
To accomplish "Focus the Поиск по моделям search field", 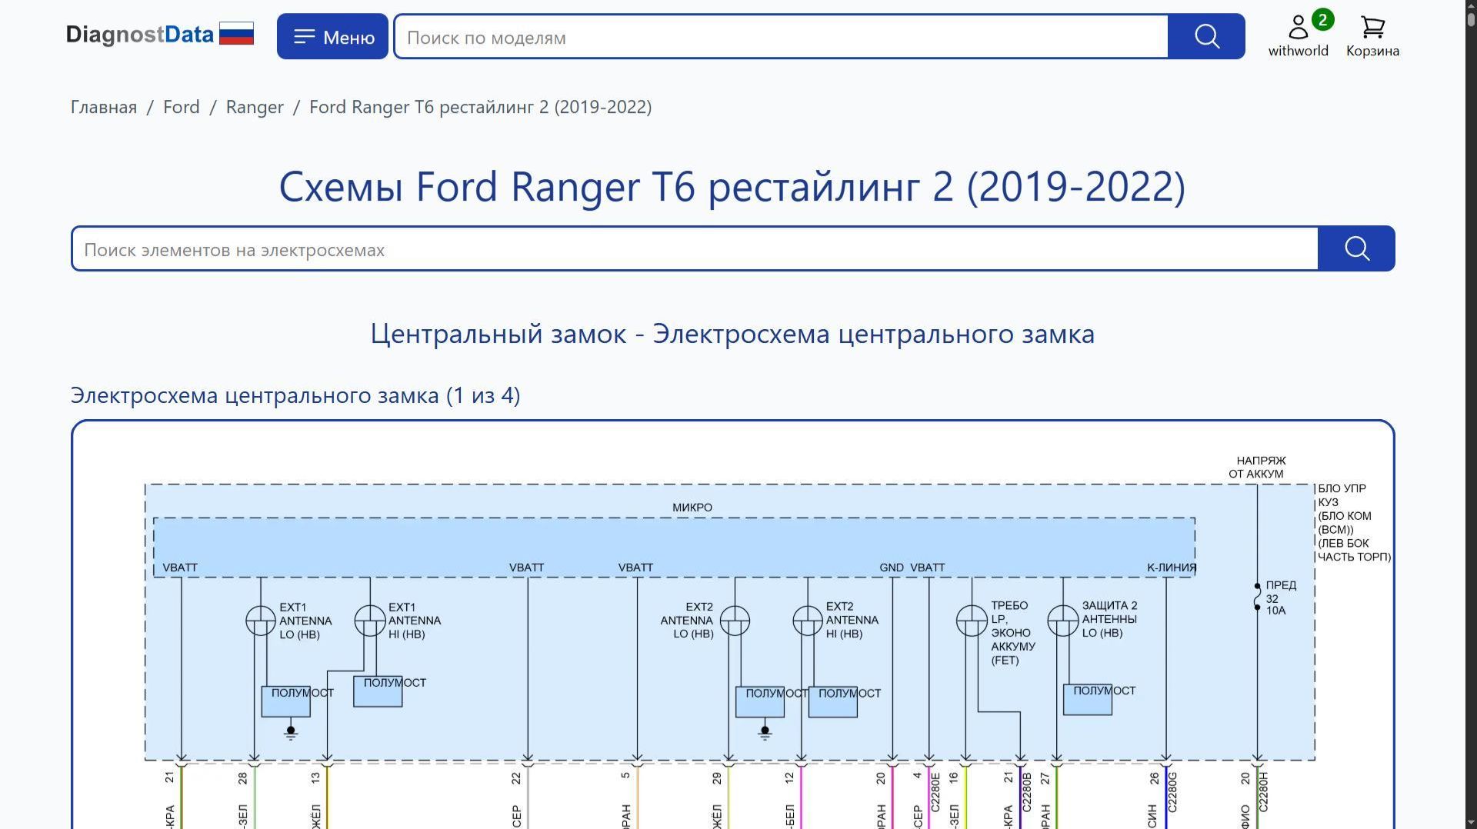I will 781,36.
